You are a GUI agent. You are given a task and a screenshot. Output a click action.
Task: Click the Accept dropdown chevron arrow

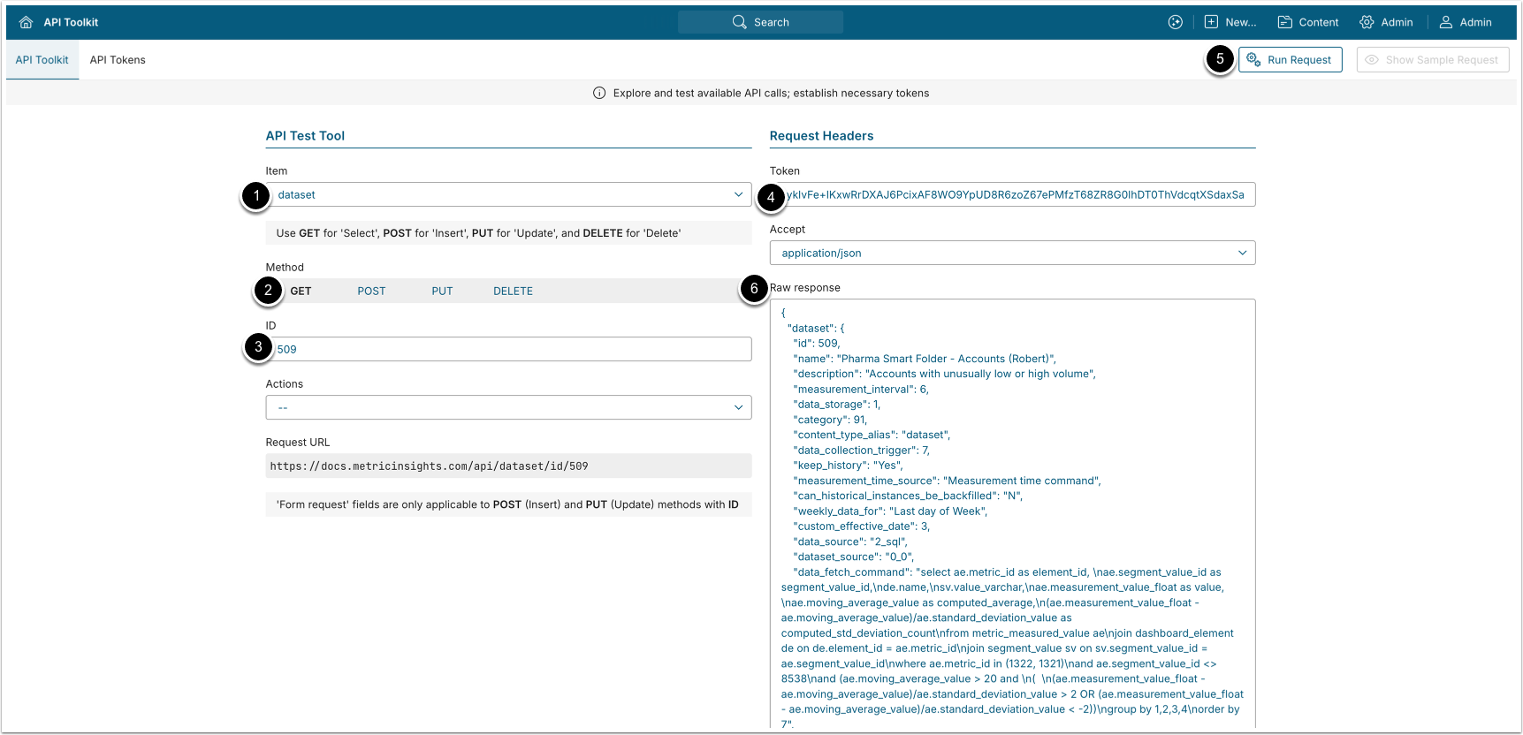coord(1242,253)
